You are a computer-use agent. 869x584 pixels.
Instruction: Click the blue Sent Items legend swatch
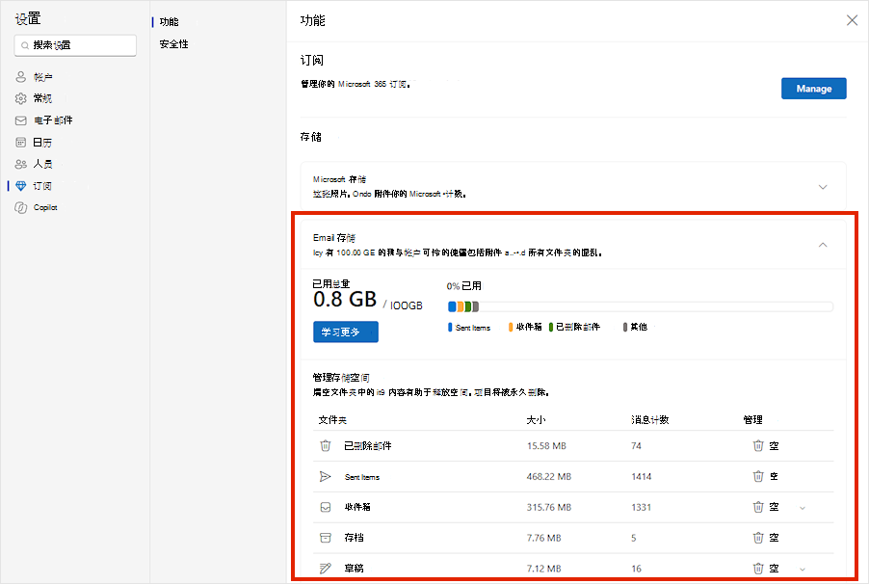450,328
